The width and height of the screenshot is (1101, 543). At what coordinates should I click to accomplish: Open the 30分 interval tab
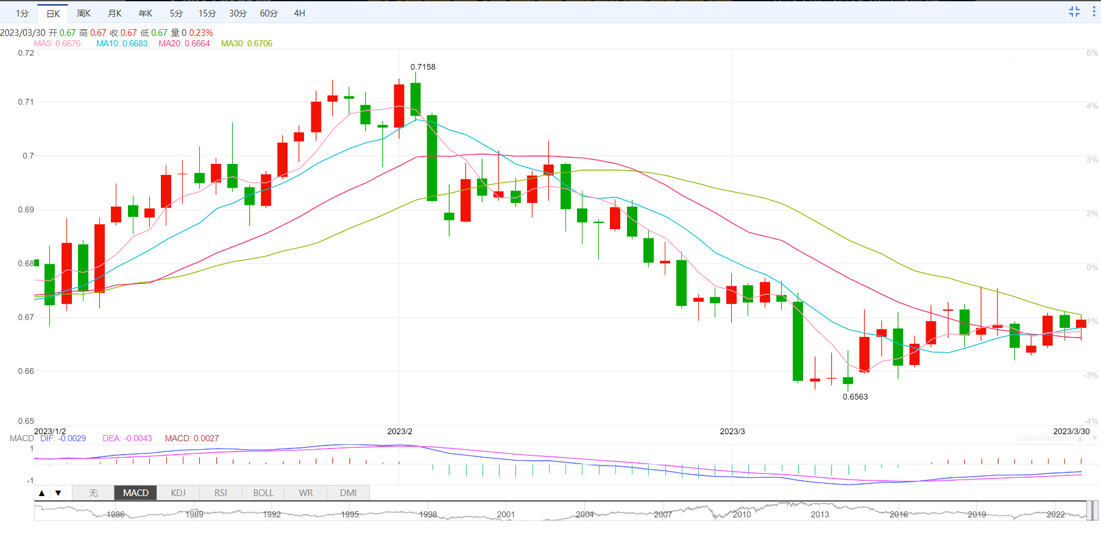238,13
